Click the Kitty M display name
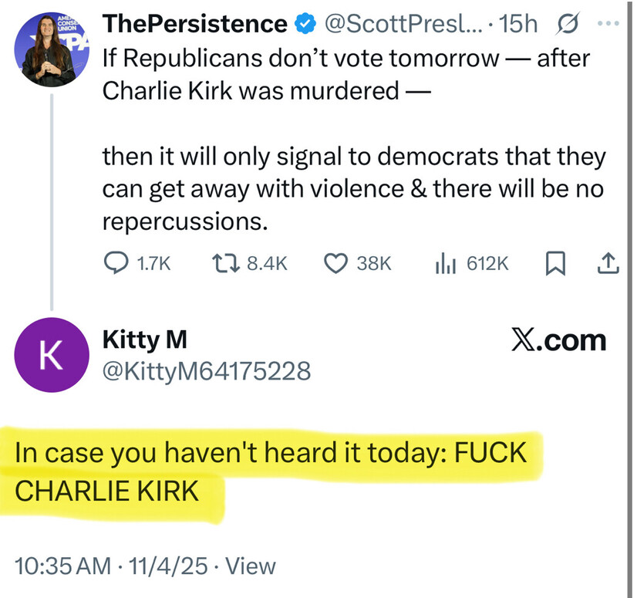 coord(145,340)
